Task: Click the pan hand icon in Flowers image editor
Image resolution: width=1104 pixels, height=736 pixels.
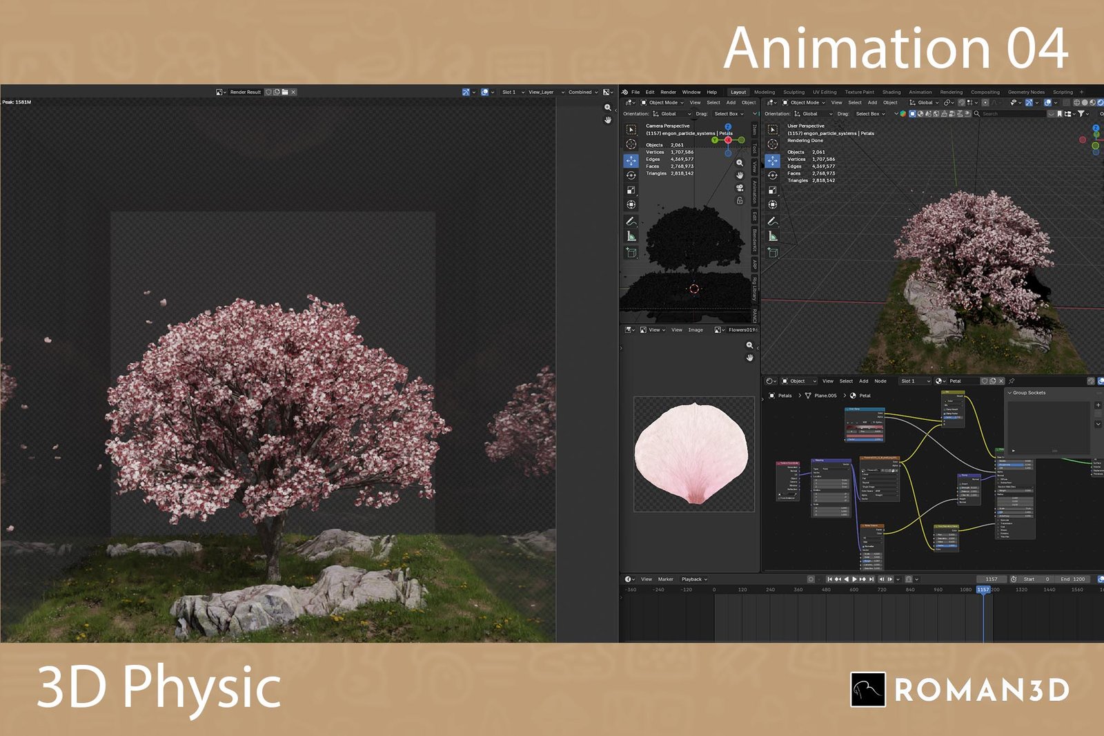Action: [750, 358]
